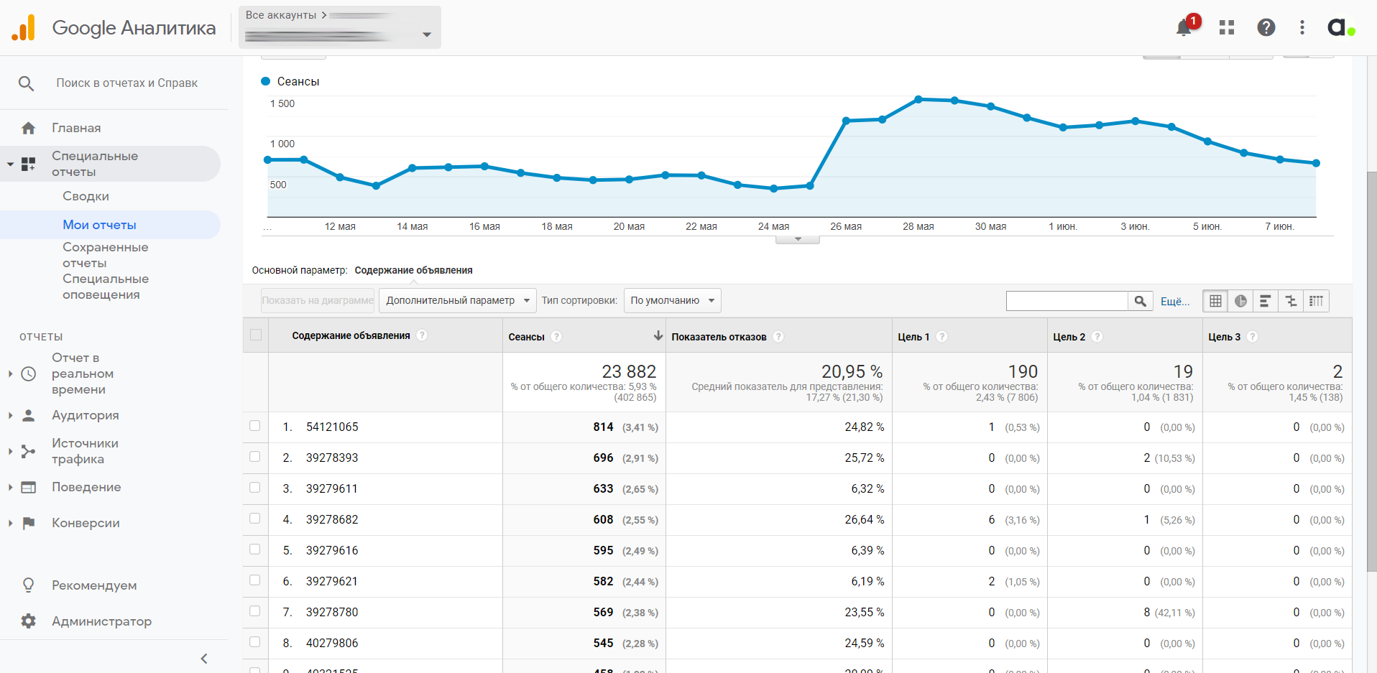Check the row for 39278780
1377x673 pixels.
tap(254, 611)
